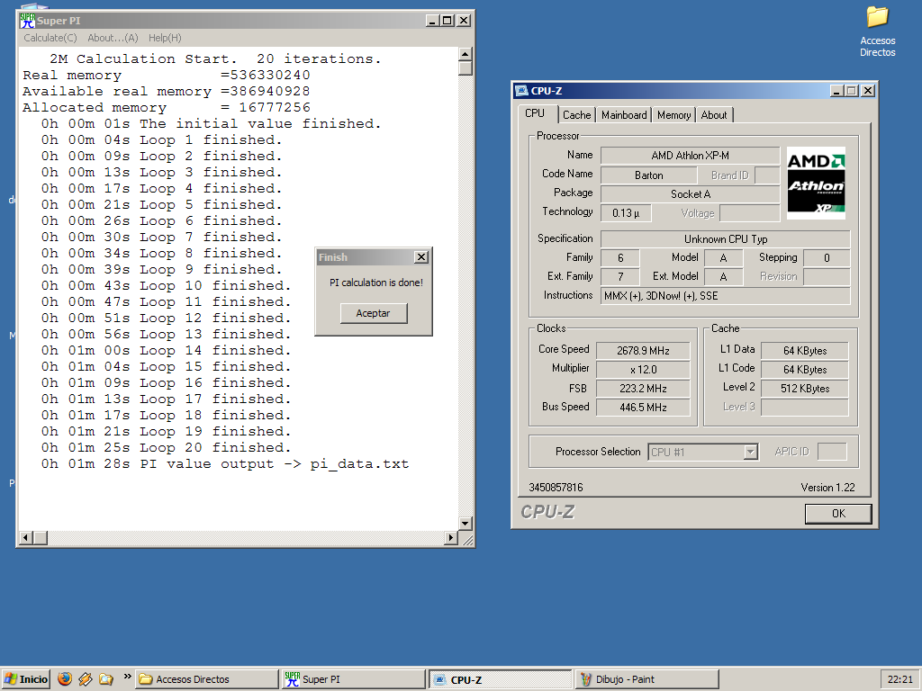
Task: Click Super PI scrollbar down arrow
Action: [x=466, y=524]
